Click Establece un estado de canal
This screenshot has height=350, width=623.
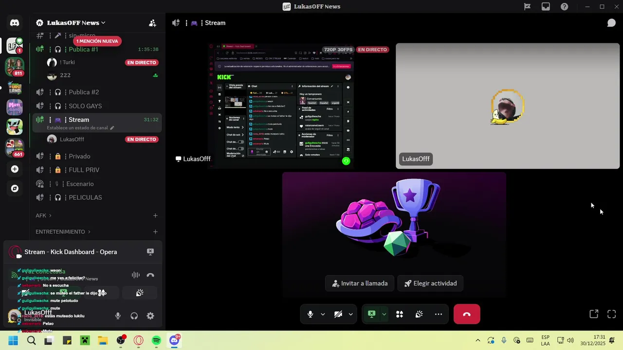coord(80,128)
